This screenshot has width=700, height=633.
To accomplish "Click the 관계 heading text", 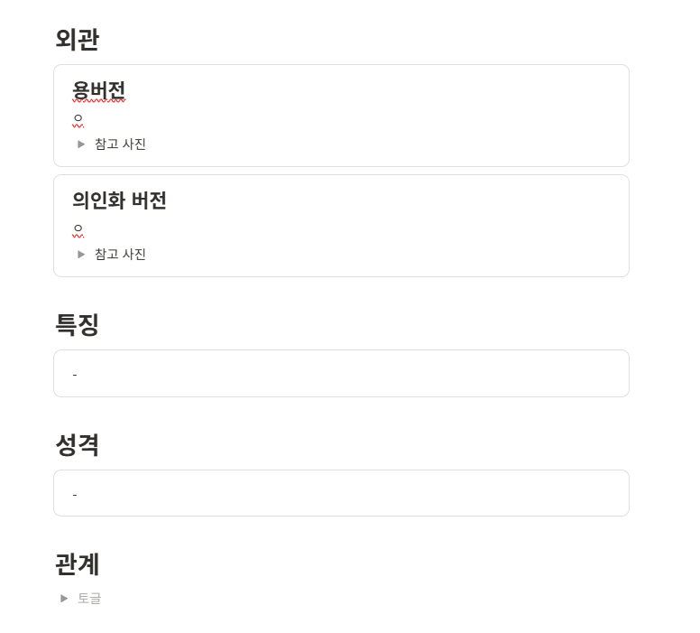I will [77, 564].
